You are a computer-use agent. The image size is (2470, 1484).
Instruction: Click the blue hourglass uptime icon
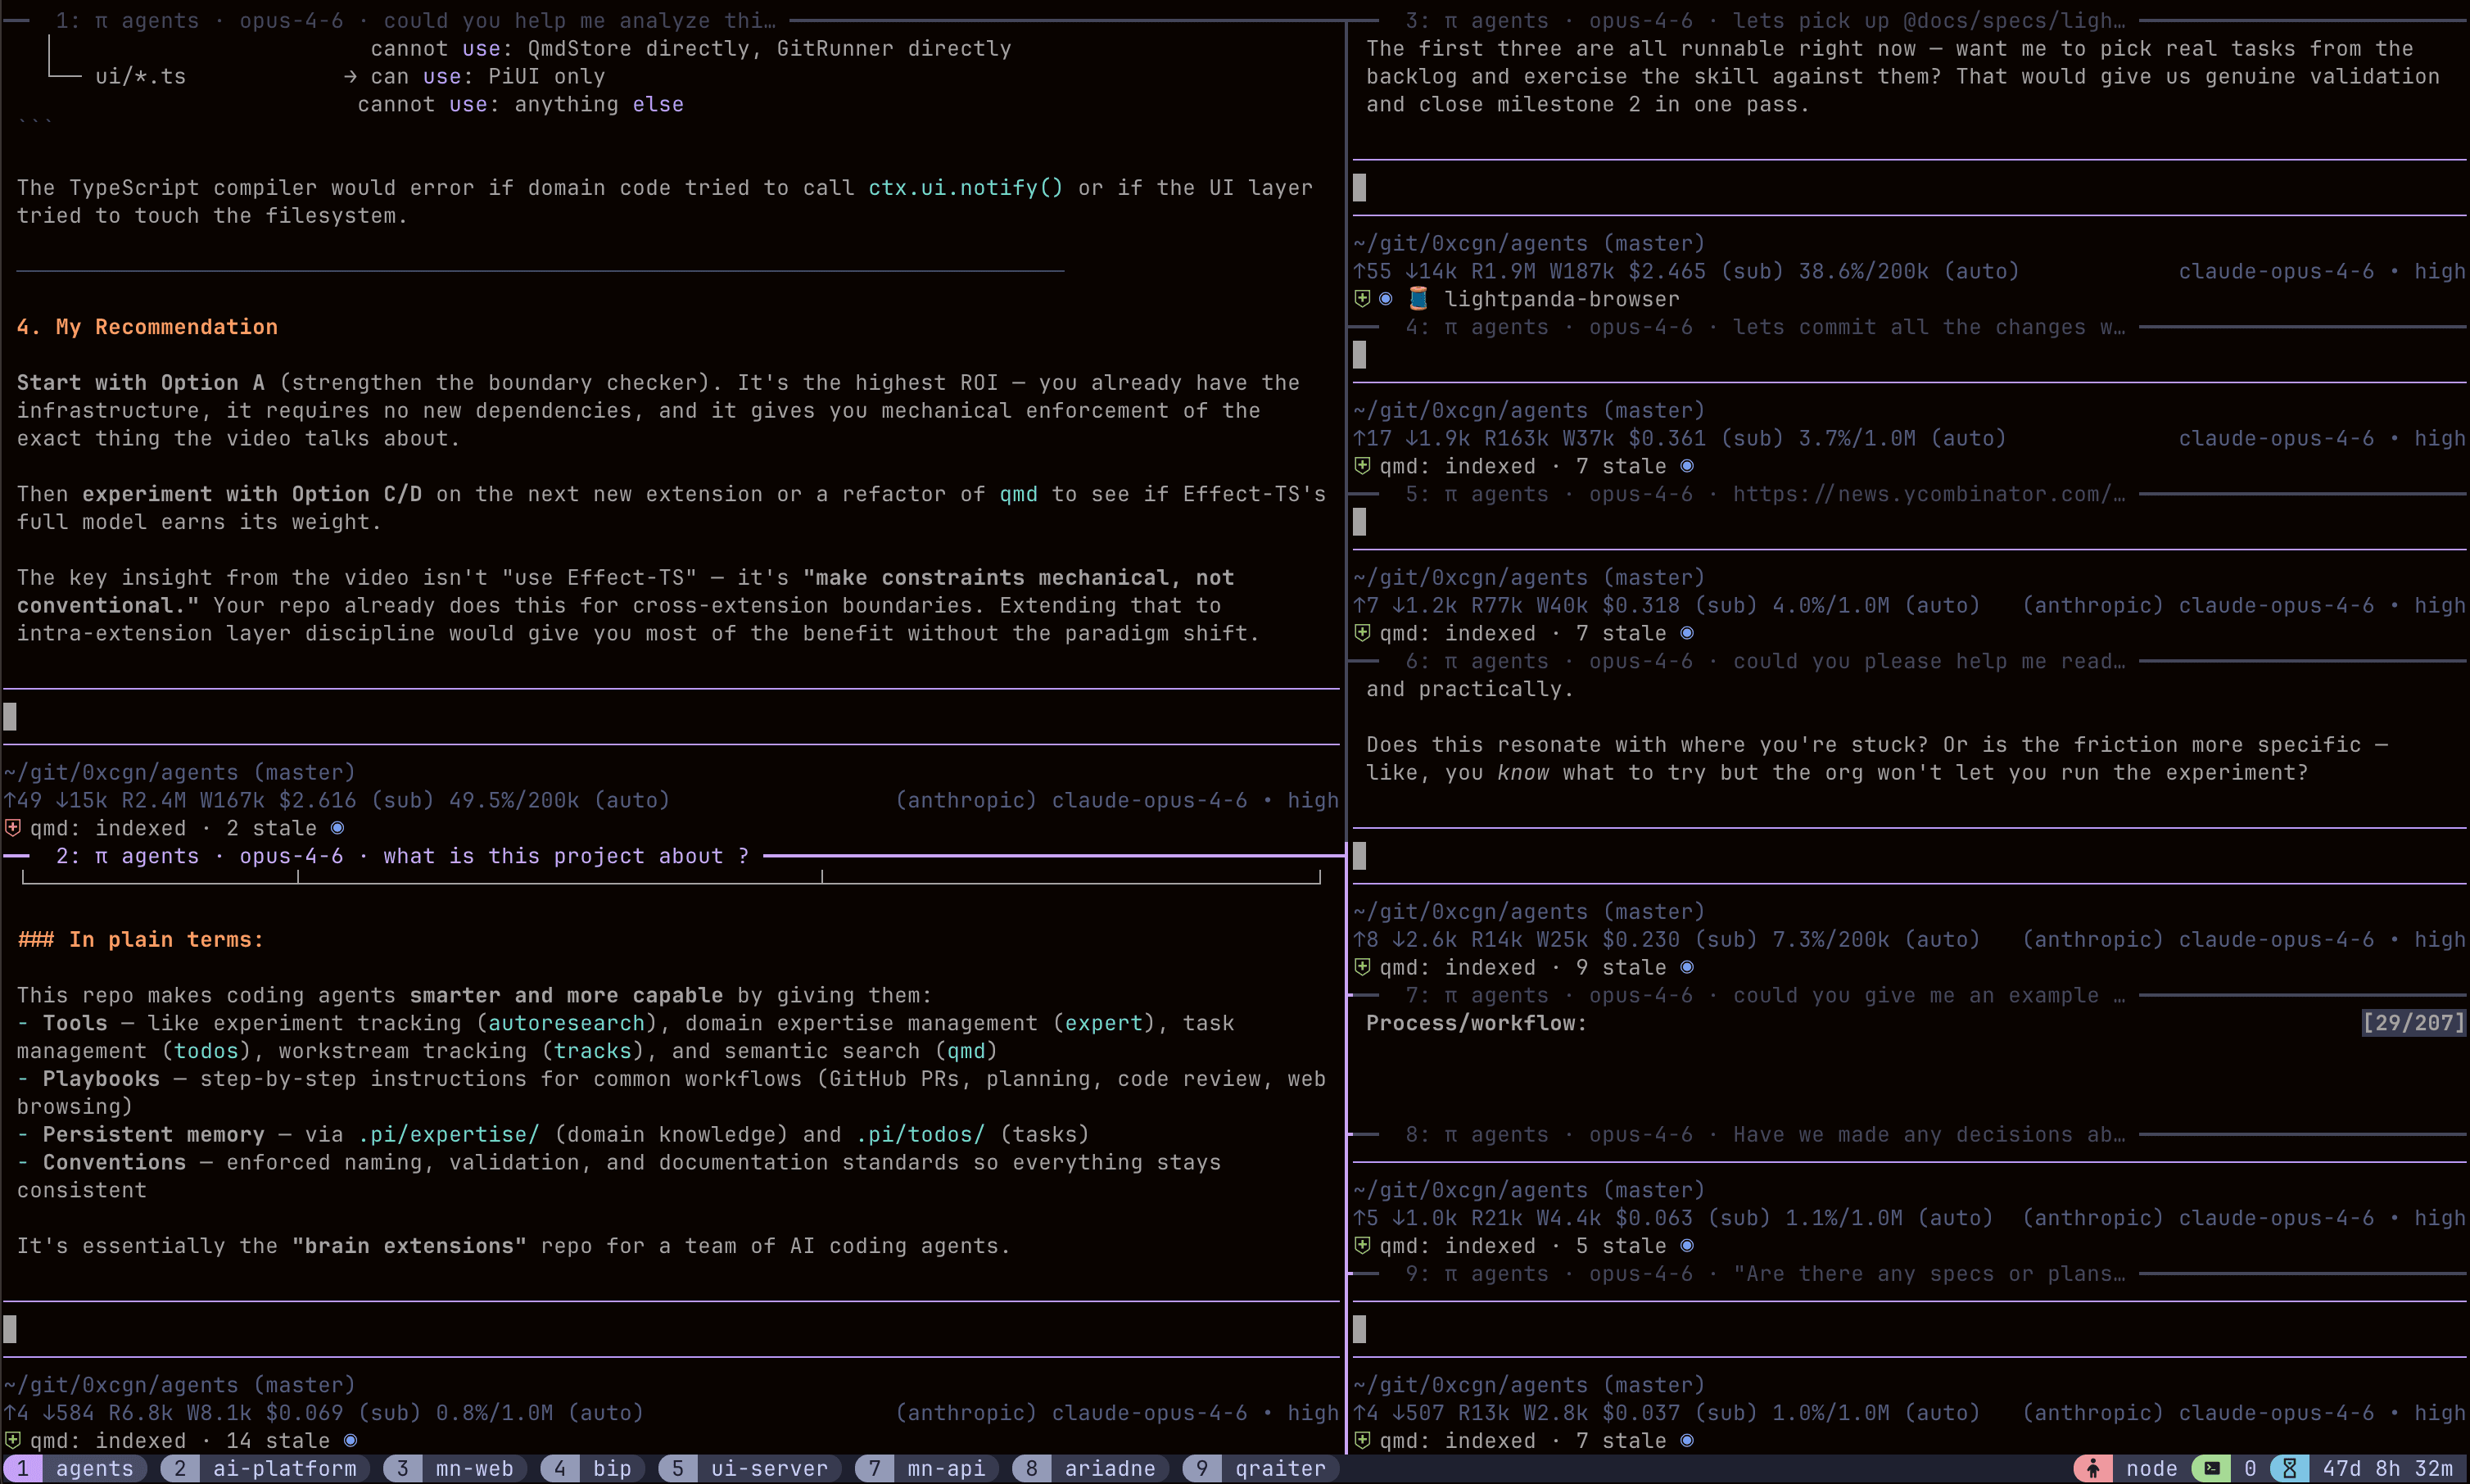tap(2290, 1468)
